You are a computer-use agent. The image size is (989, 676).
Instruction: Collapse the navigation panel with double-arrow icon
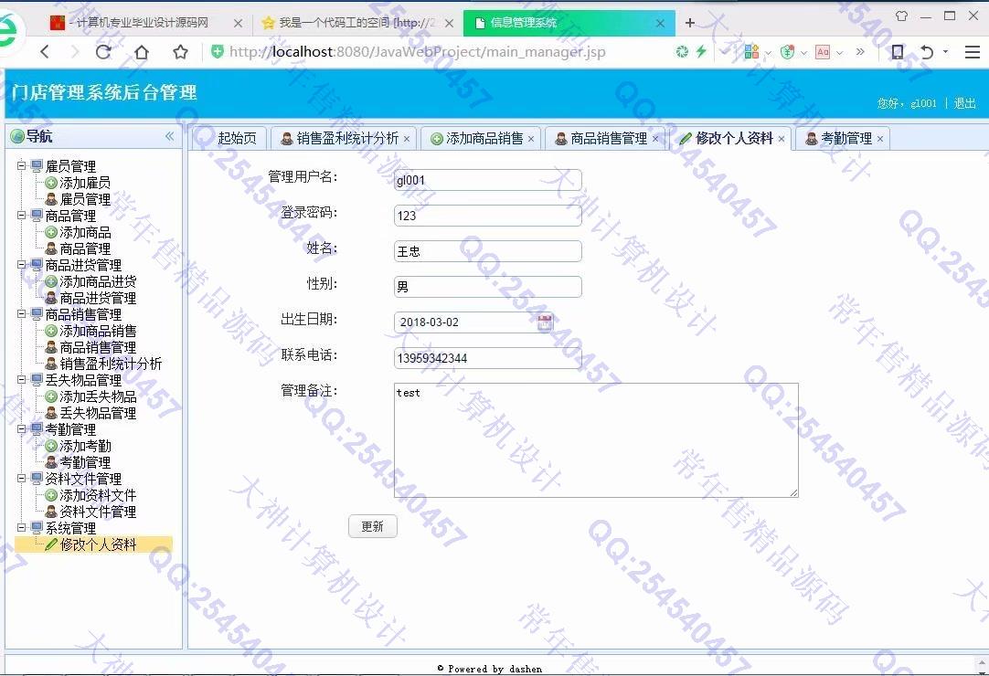tap(169, 136)
